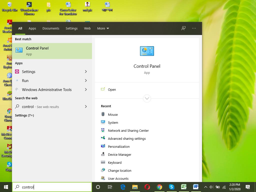Expand the Settings app result arrow

coord(86,71)
